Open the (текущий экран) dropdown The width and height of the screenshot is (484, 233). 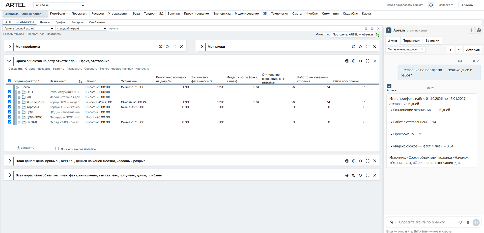81,28
